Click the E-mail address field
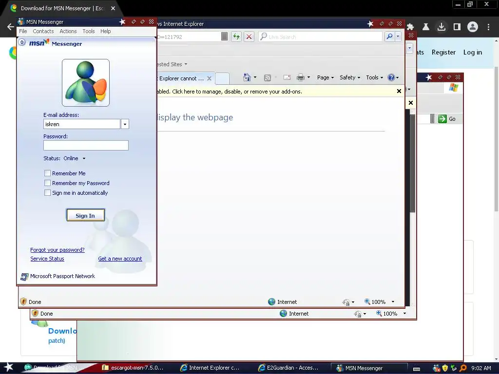 (x=82, y=124)
